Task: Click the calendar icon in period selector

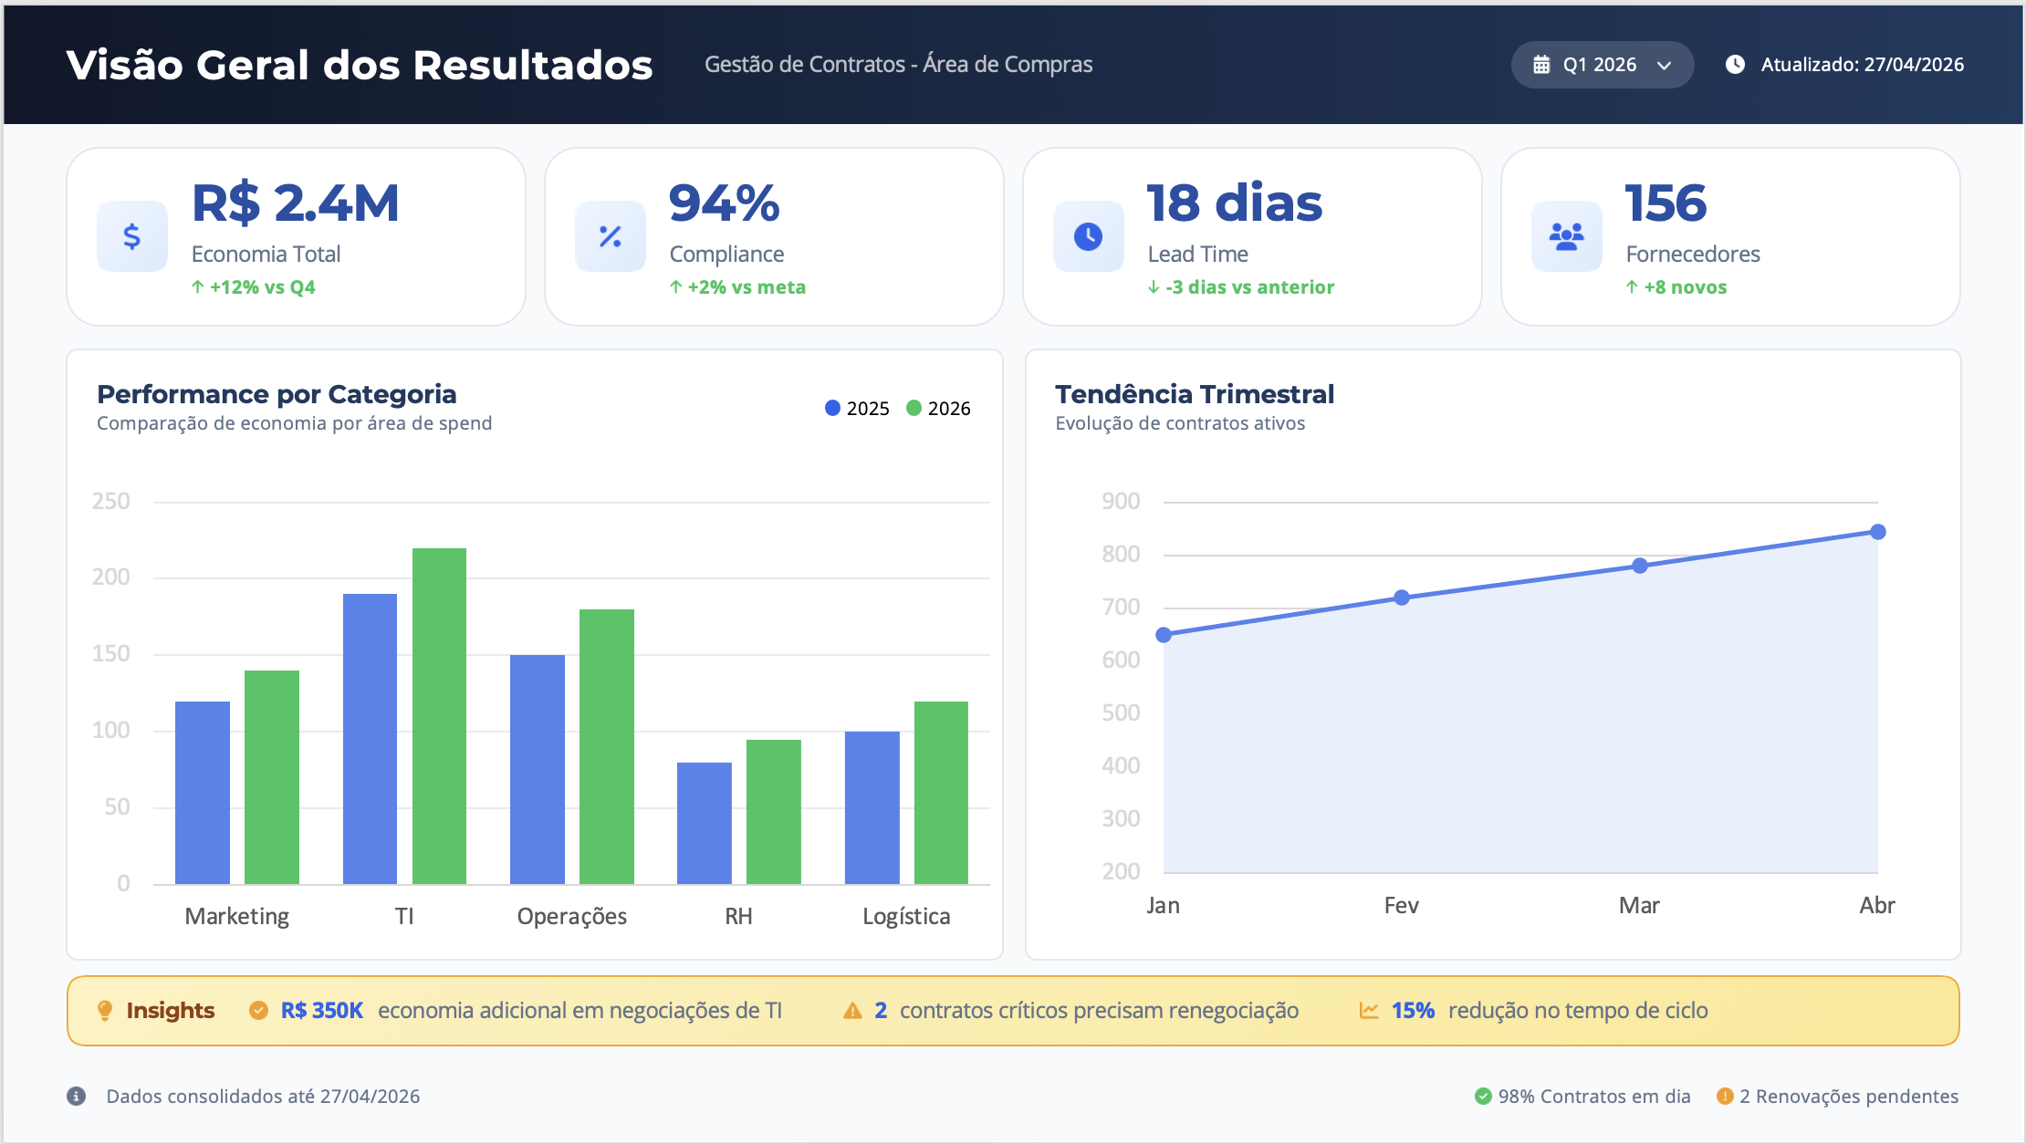Action: [1541, 65]
